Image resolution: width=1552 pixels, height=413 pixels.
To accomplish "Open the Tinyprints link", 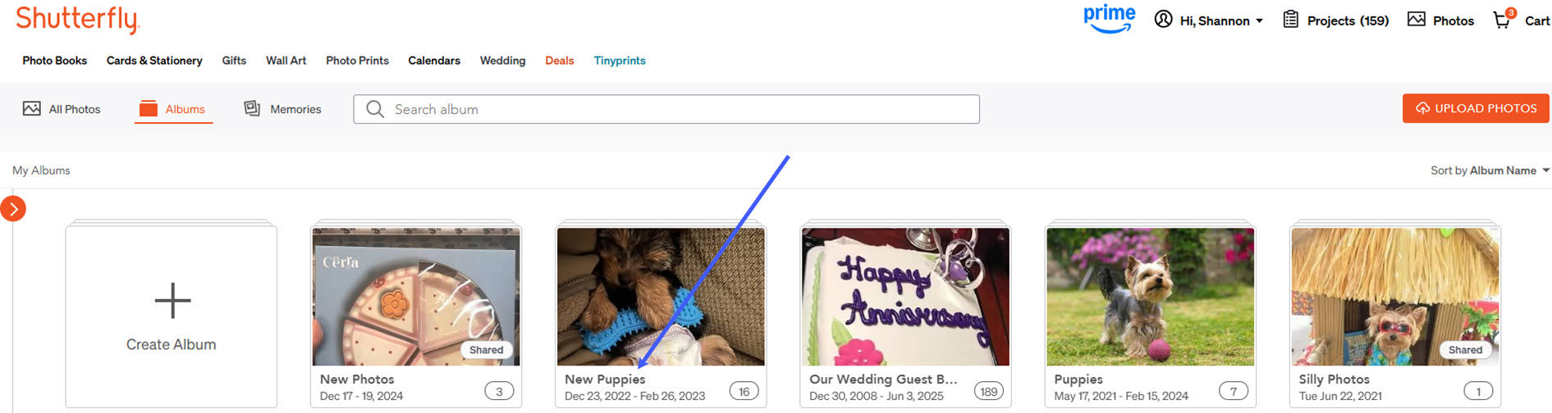I will click(x=620, y=61).
